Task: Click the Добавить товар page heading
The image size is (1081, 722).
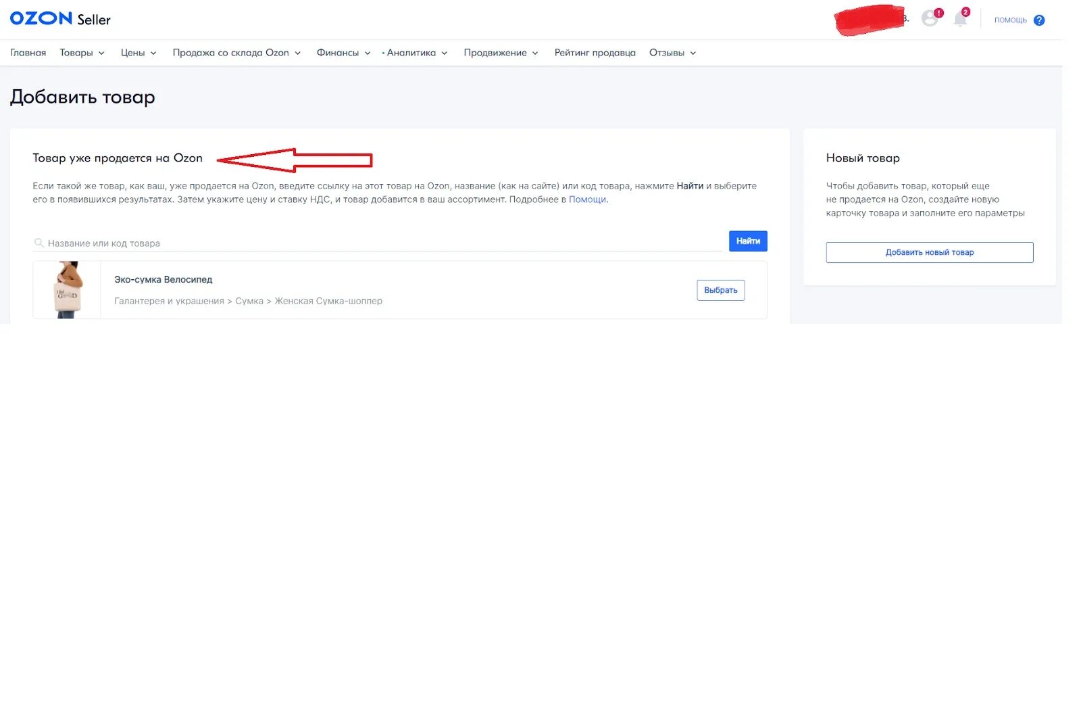Action: pyautogui.click(x=82, y=97)
